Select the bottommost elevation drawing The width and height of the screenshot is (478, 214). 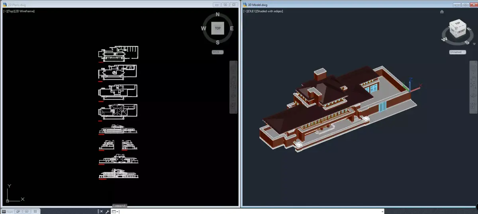pyautogui.click(x=118, y=174)
